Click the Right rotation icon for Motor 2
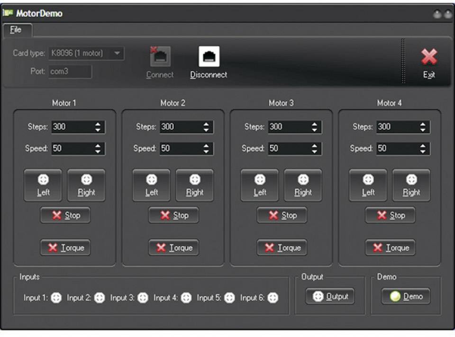 [194, 179]
